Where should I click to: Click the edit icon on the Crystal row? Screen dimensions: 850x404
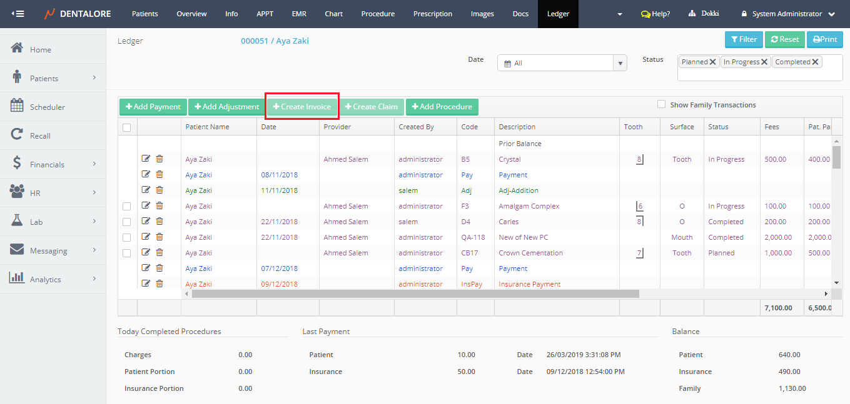tap(146, 159)
